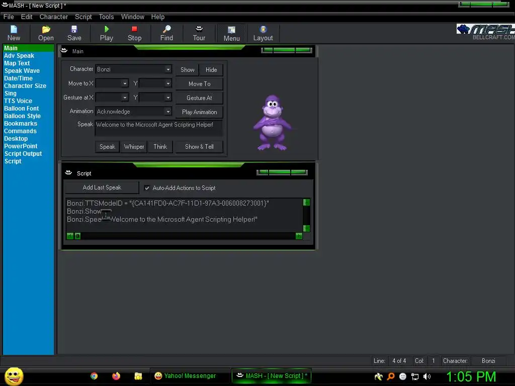Click the Move To button

199,84
